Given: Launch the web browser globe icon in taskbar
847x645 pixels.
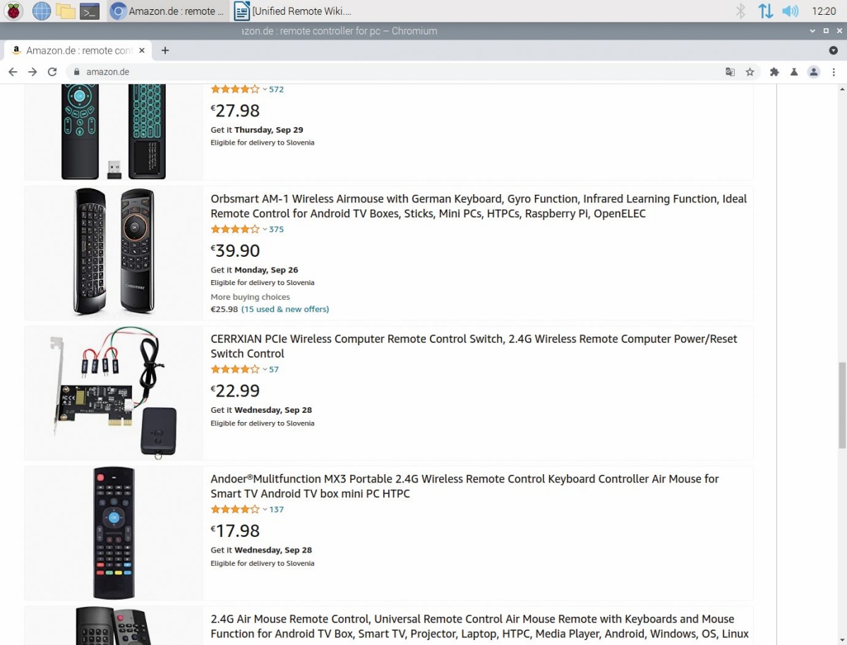Looking at the screenshot, I should point(42,11).
